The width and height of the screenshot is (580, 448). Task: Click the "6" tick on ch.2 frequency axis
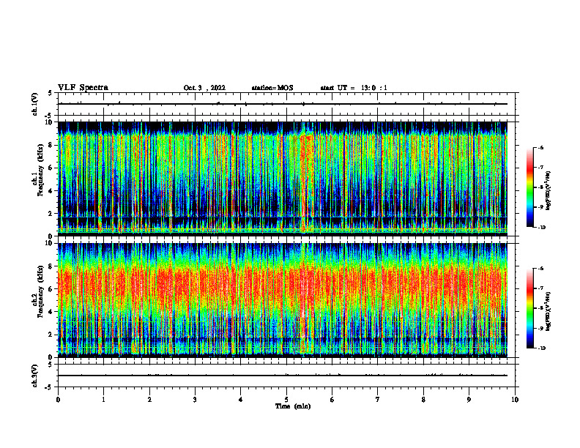click(x=51, y=289)
